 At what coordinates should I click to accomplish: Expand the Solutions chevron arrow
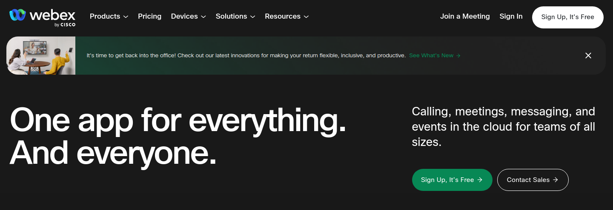252,17
